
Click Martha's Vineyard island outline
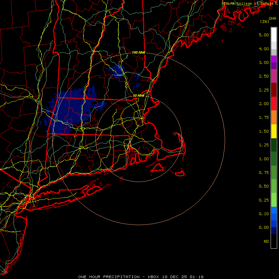[158, 168]
